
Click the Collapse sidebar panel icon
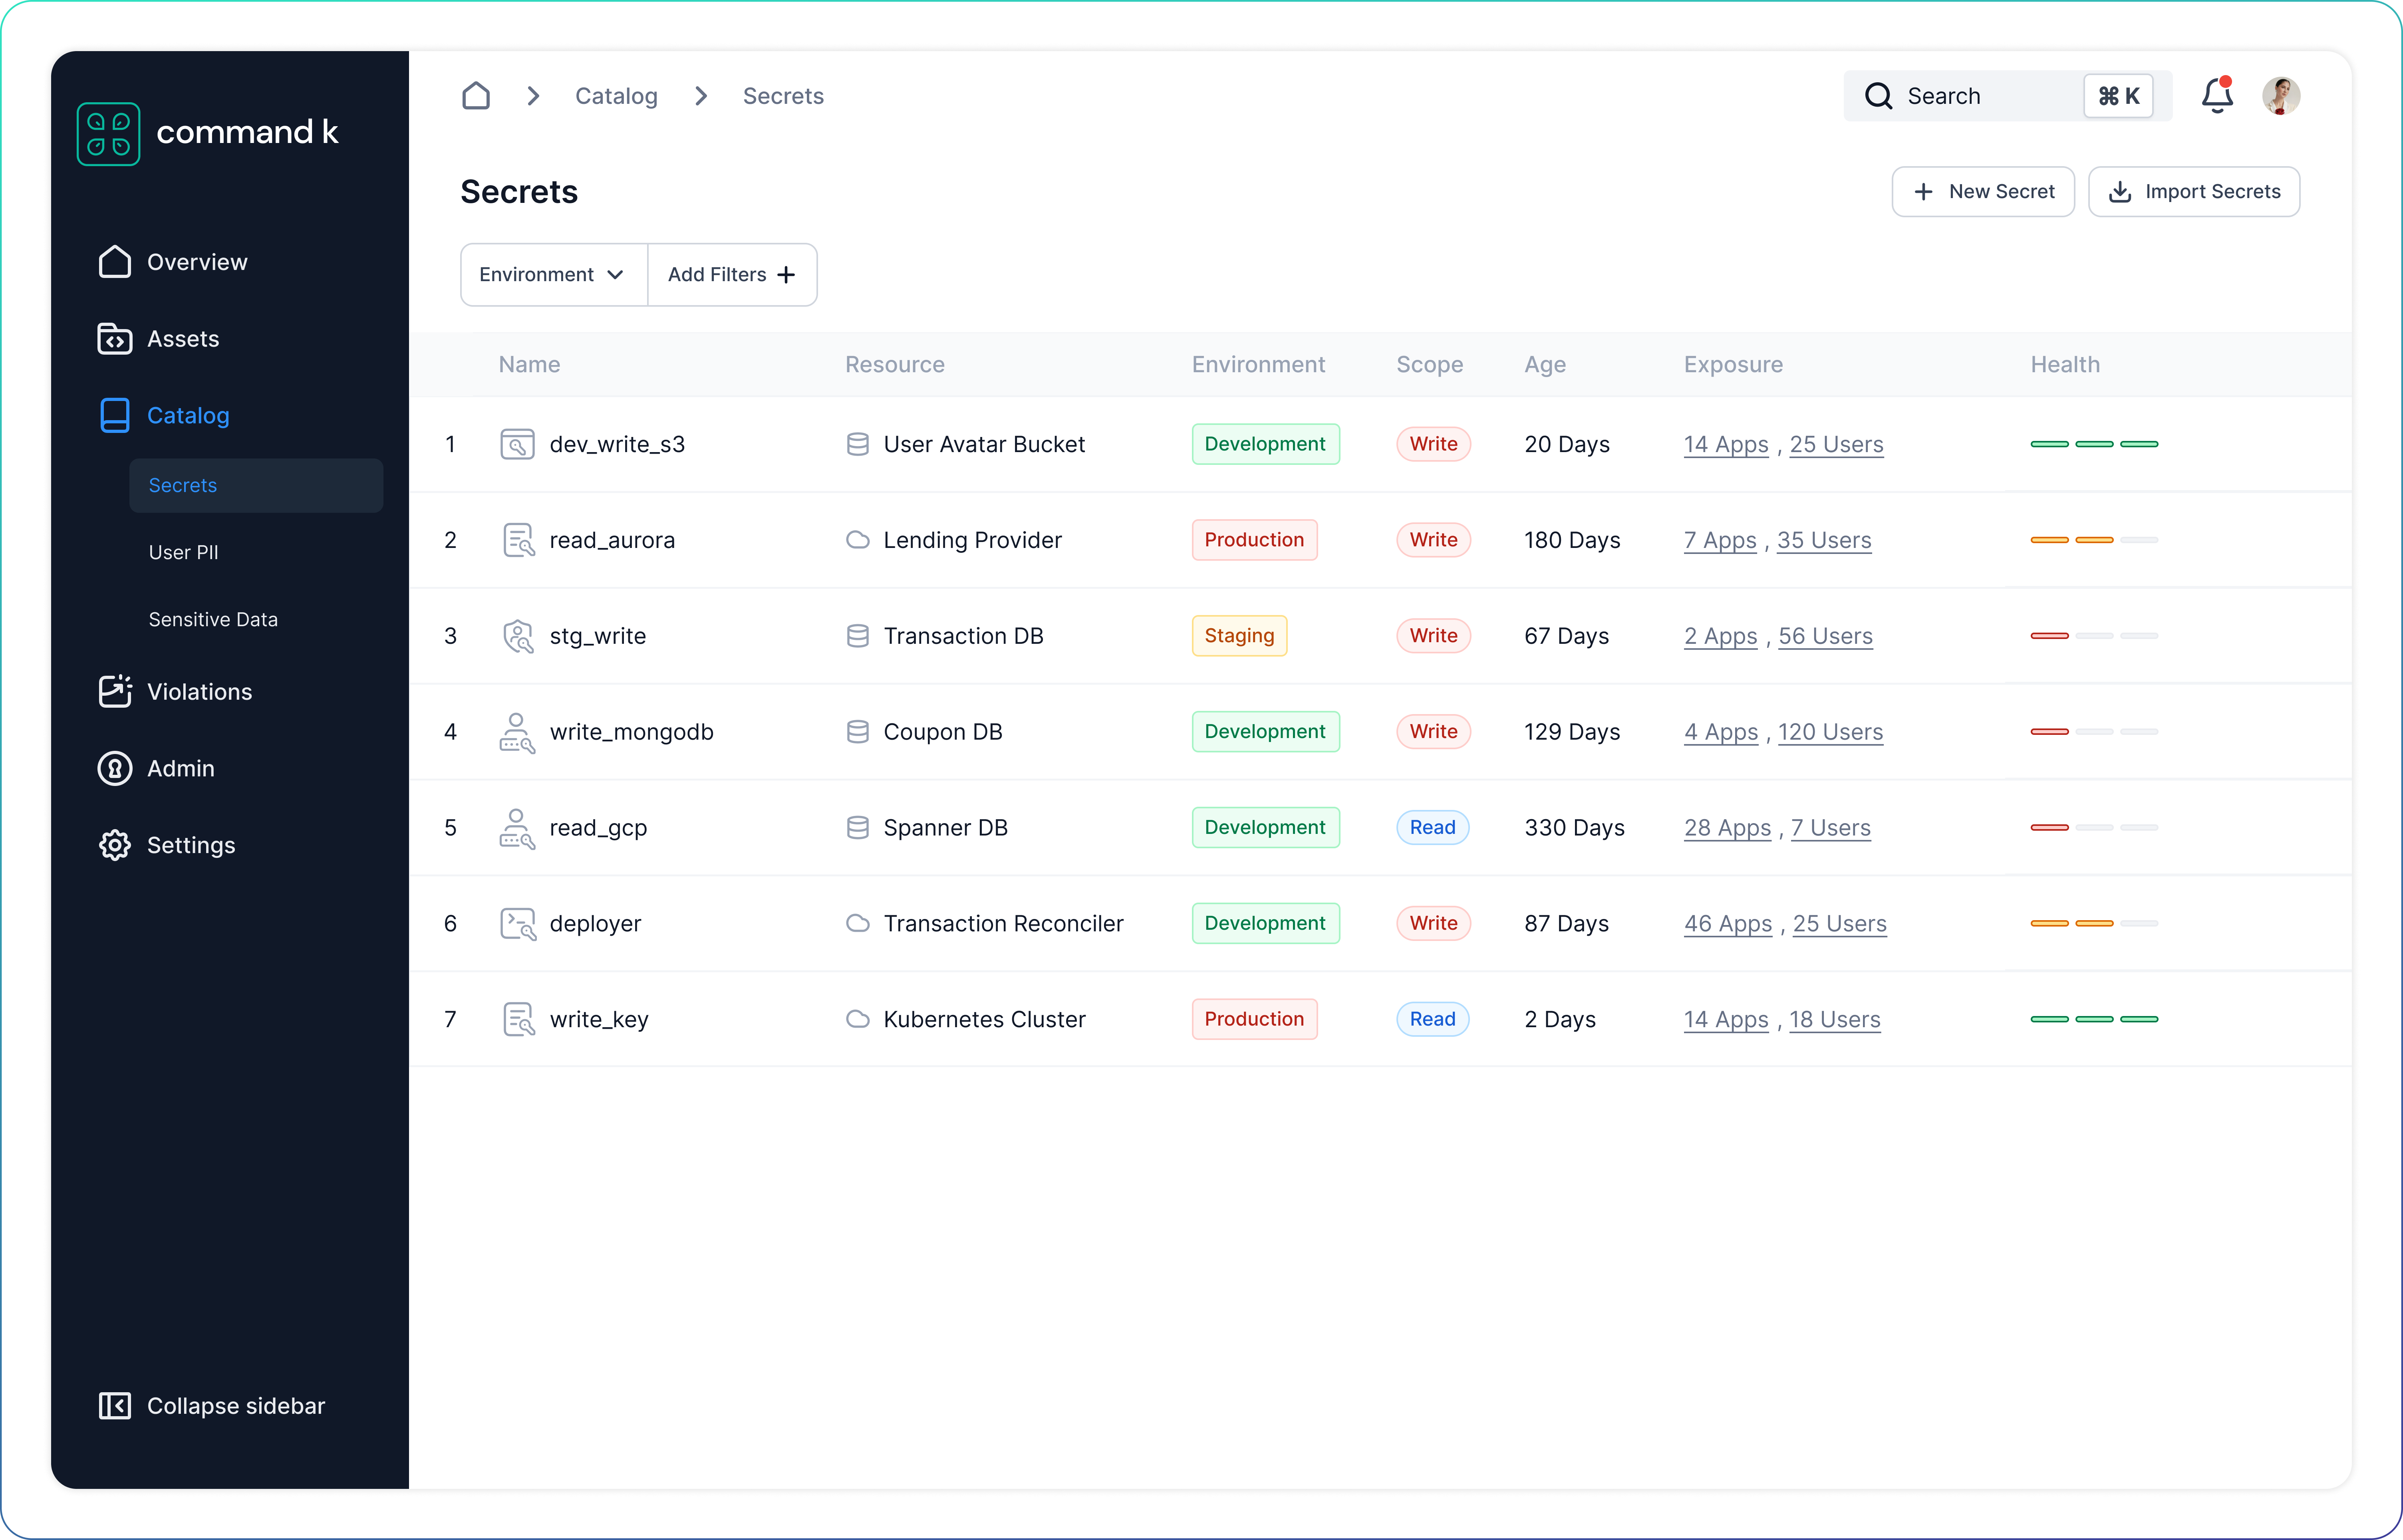click(x=115, y=1405)
